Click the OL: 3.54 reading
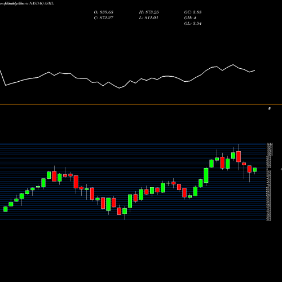 193,24
